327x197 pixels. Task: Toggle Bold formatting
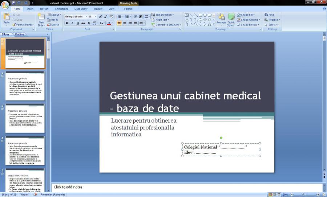point(67,23)
